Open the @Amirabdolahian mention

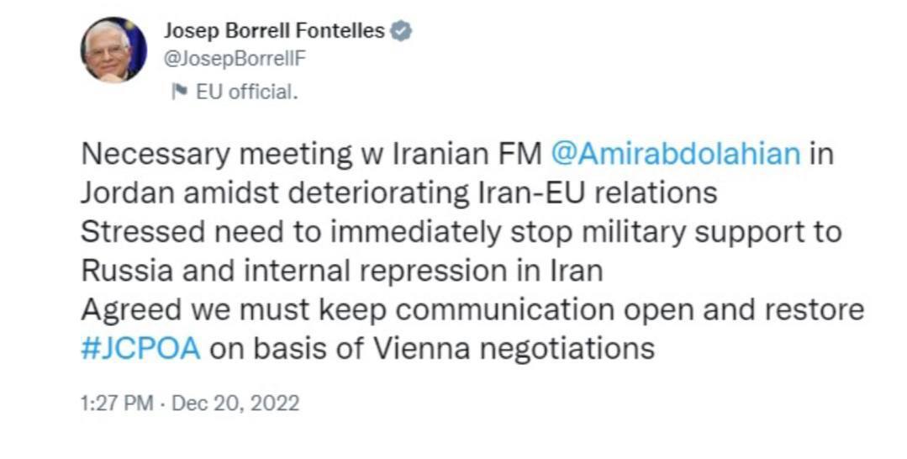tap(676, 155)
